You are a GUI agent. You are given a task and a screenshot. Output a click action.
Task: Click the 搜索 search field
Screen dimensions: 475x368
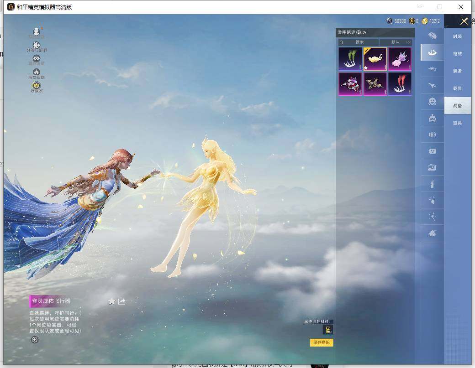(359, 42)
